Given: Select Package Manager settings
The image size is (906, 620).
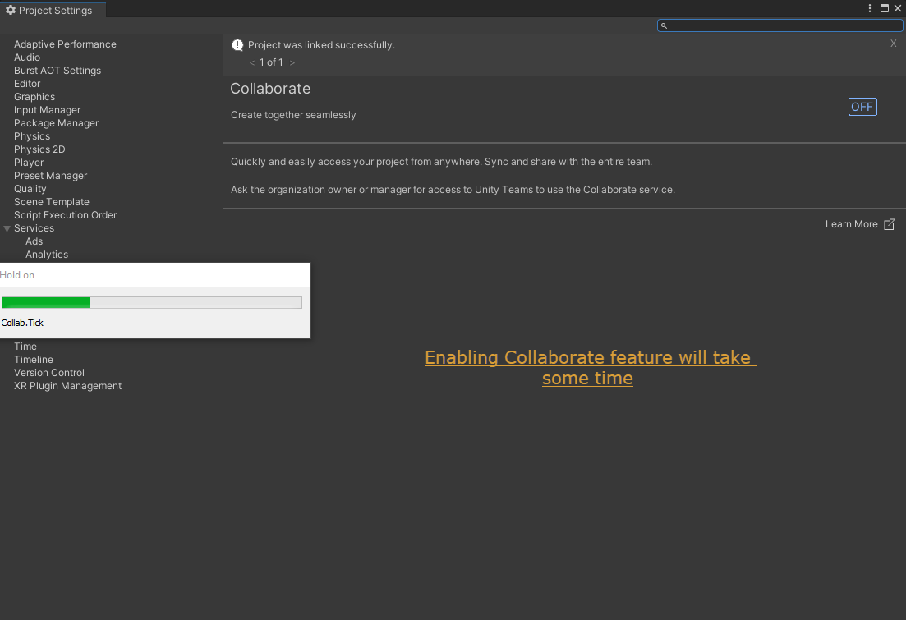Looking at the screenshot, I should pos(56,123).
